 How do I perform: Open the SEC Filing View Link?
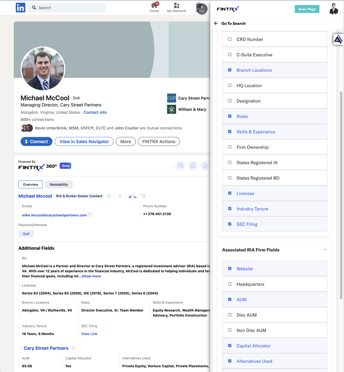click(89, 334)
